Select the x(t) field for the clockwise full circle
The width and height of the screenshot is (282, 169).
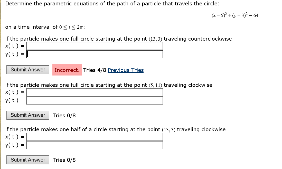[95, 92]
